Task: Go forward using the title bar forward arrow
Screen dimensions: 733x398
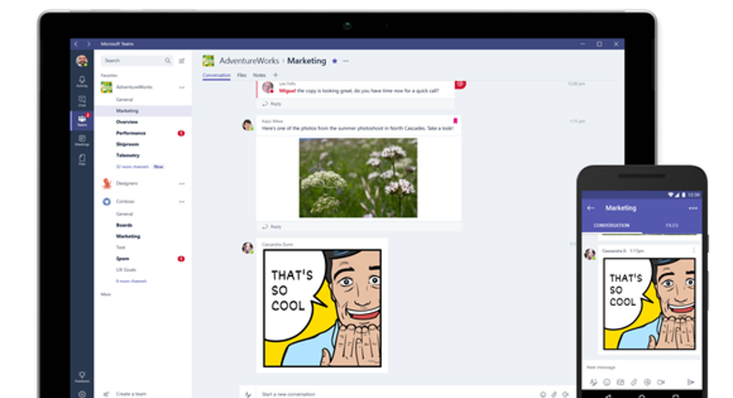Action: click(x=88, y=44)
